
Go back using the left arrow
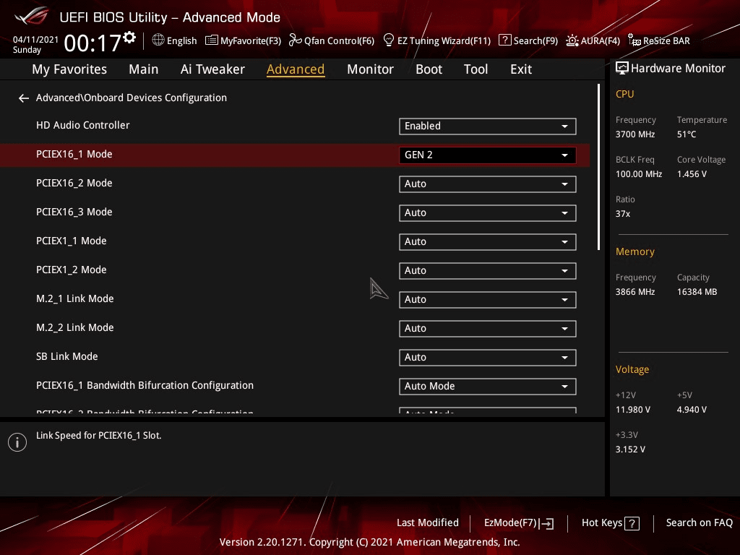[x=24, y=98]
